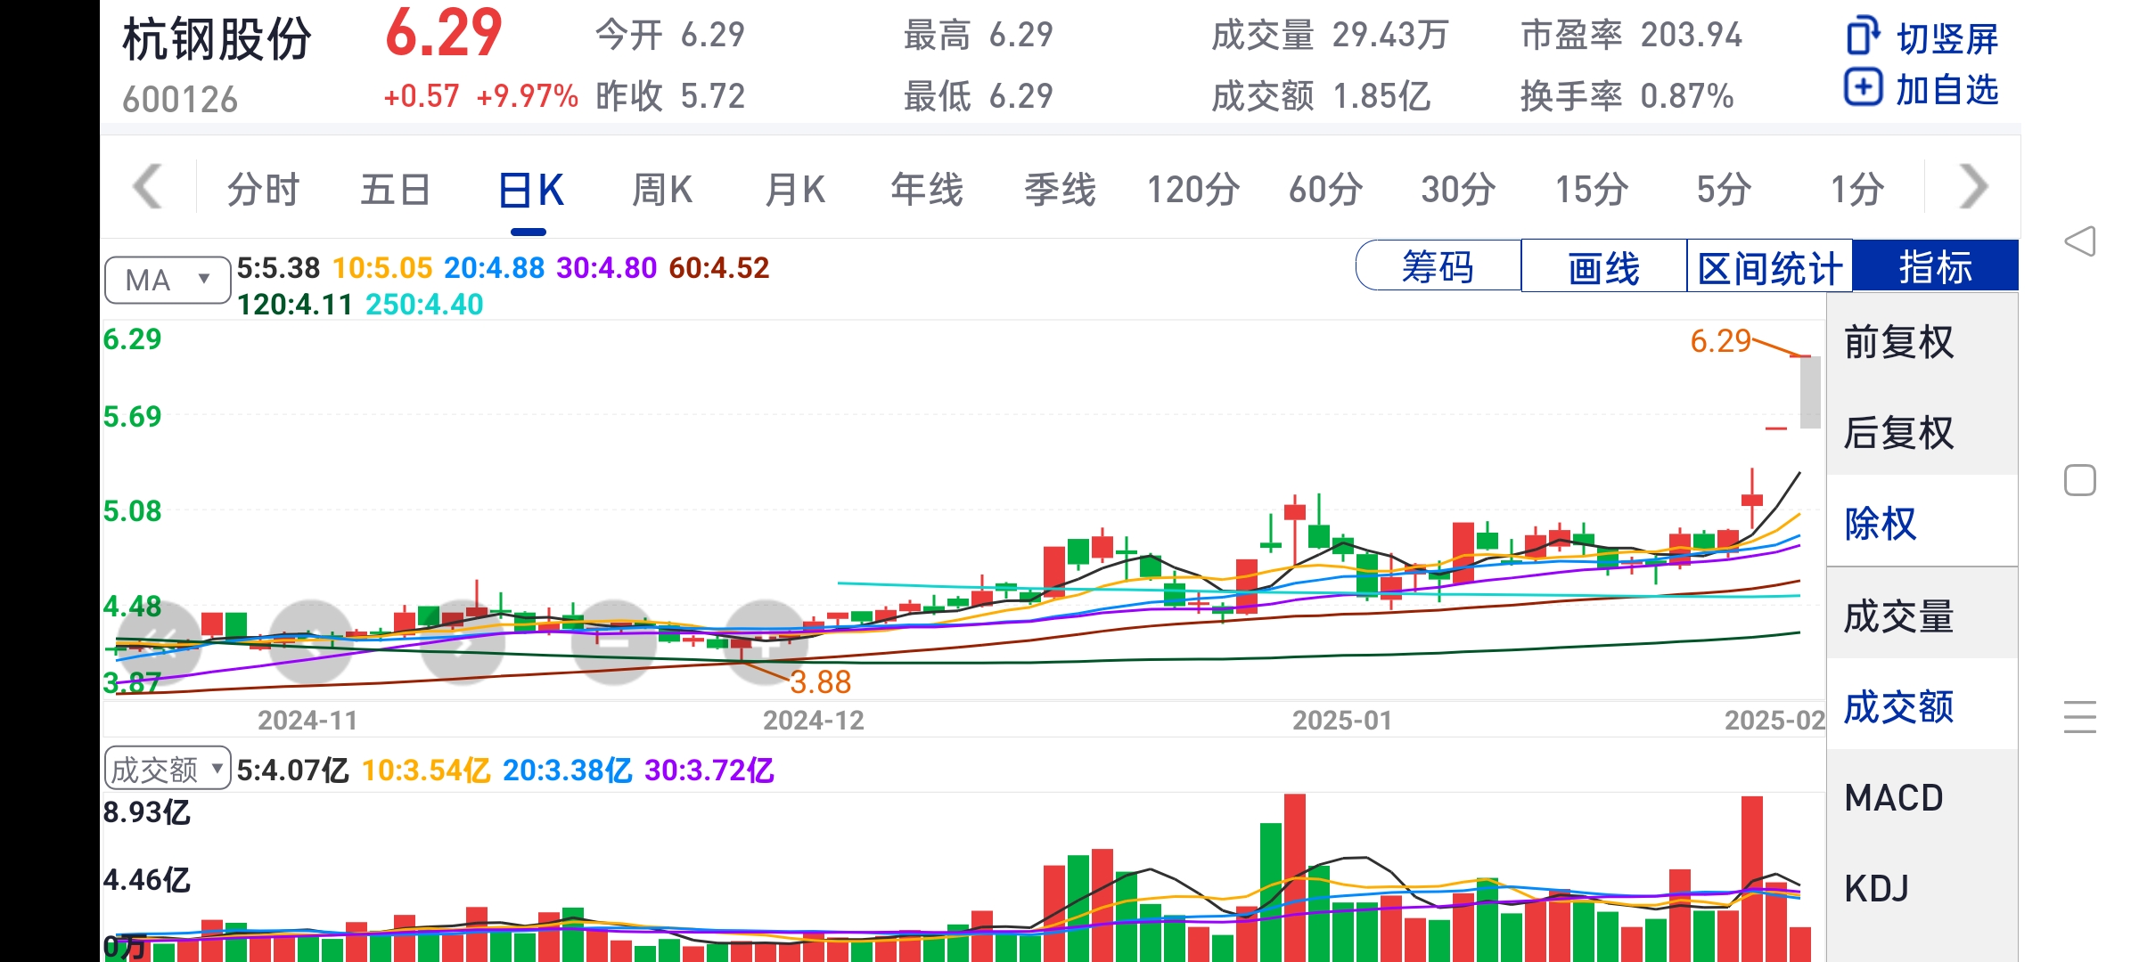Select 除权 price adjustment option
Viewport: 2139px width, 962px height.
tap(1881, 524)
